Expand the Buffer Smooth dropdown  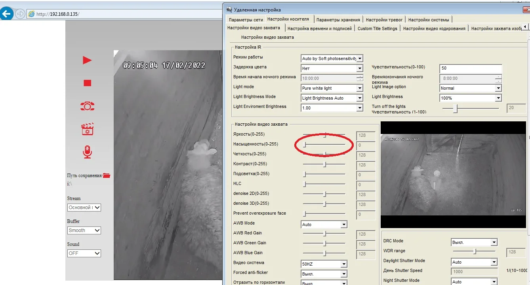point(84,230)
